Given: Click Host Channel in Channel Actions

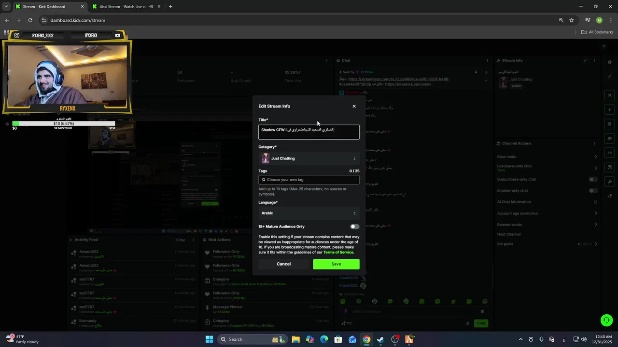Looking at the screenshot, I should click(509, 234).
